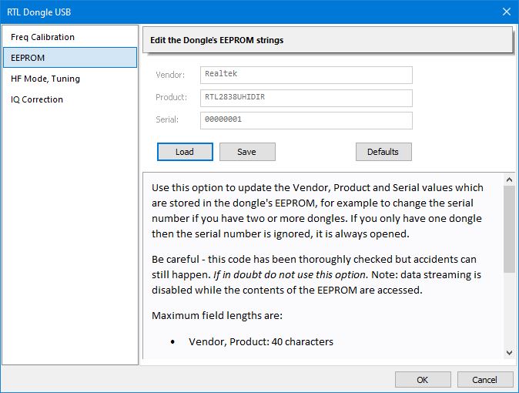Confirm the dialog with OK

423,380
